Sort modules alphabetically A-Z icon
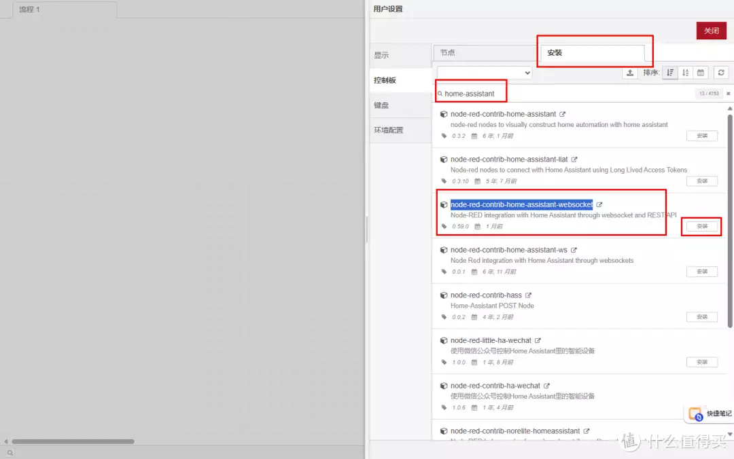 (x=685, y=73)
